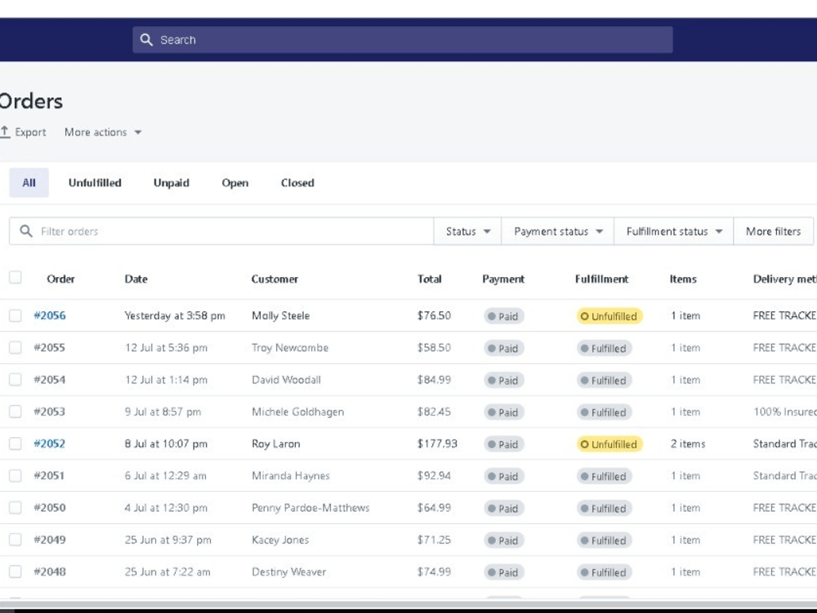Click customer name Penny Pardoe-Matthews
The image size is (817, 613).
[x=310, y=508]
